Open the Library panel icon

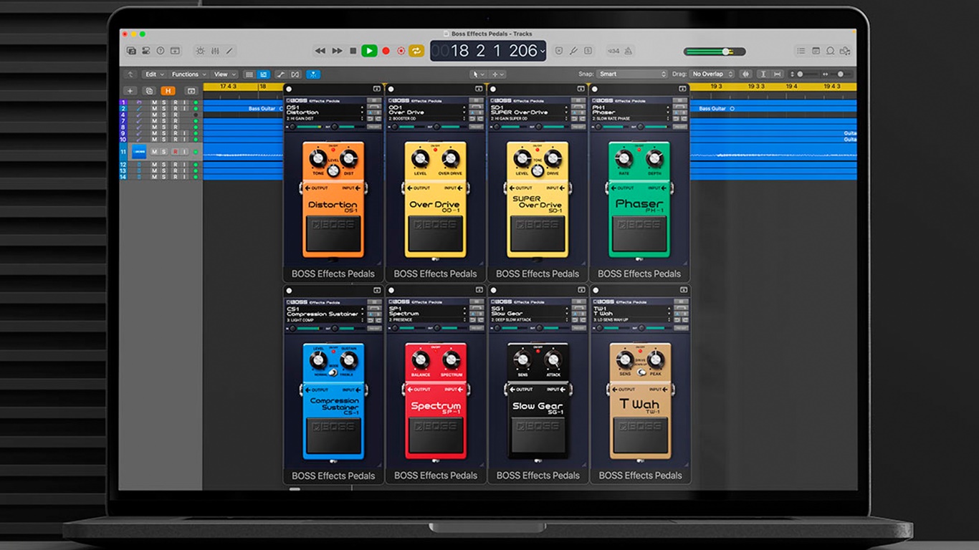tap(131, 51)
